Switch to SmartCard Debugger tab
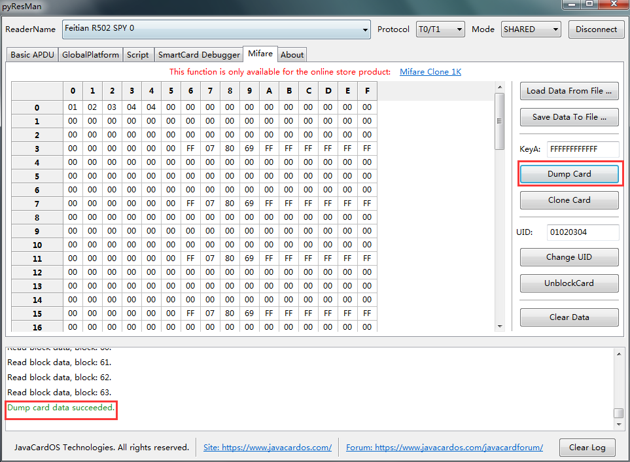 click(x=199, y=55)
